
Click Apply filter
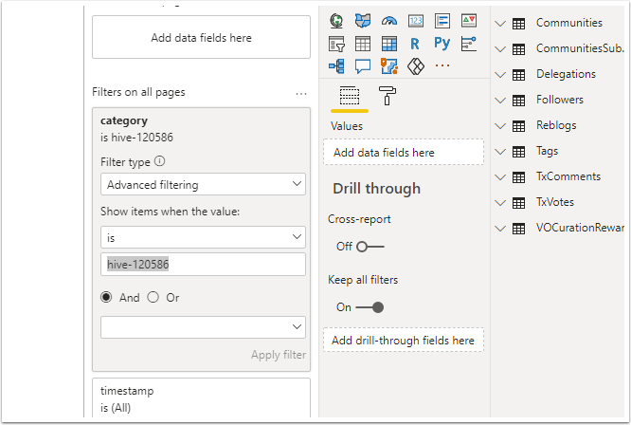pyautogui.click(x=279, y=355)
